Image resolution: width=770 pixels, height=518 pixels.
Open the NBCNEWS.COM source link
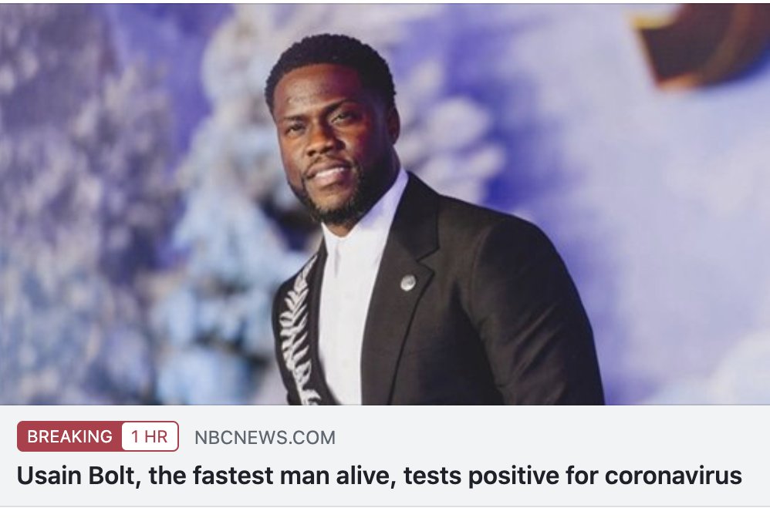(265, 437)
